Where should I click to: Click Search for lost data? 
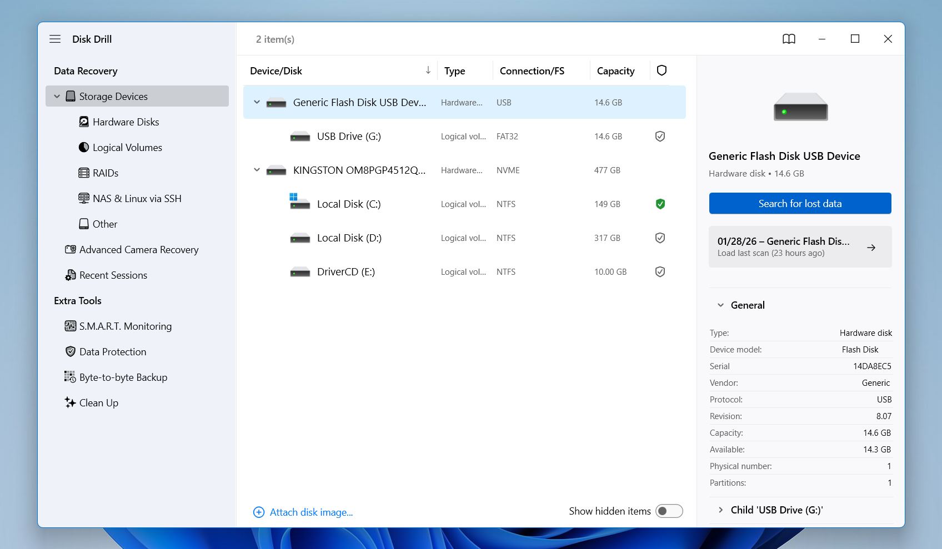click(800, 203)
